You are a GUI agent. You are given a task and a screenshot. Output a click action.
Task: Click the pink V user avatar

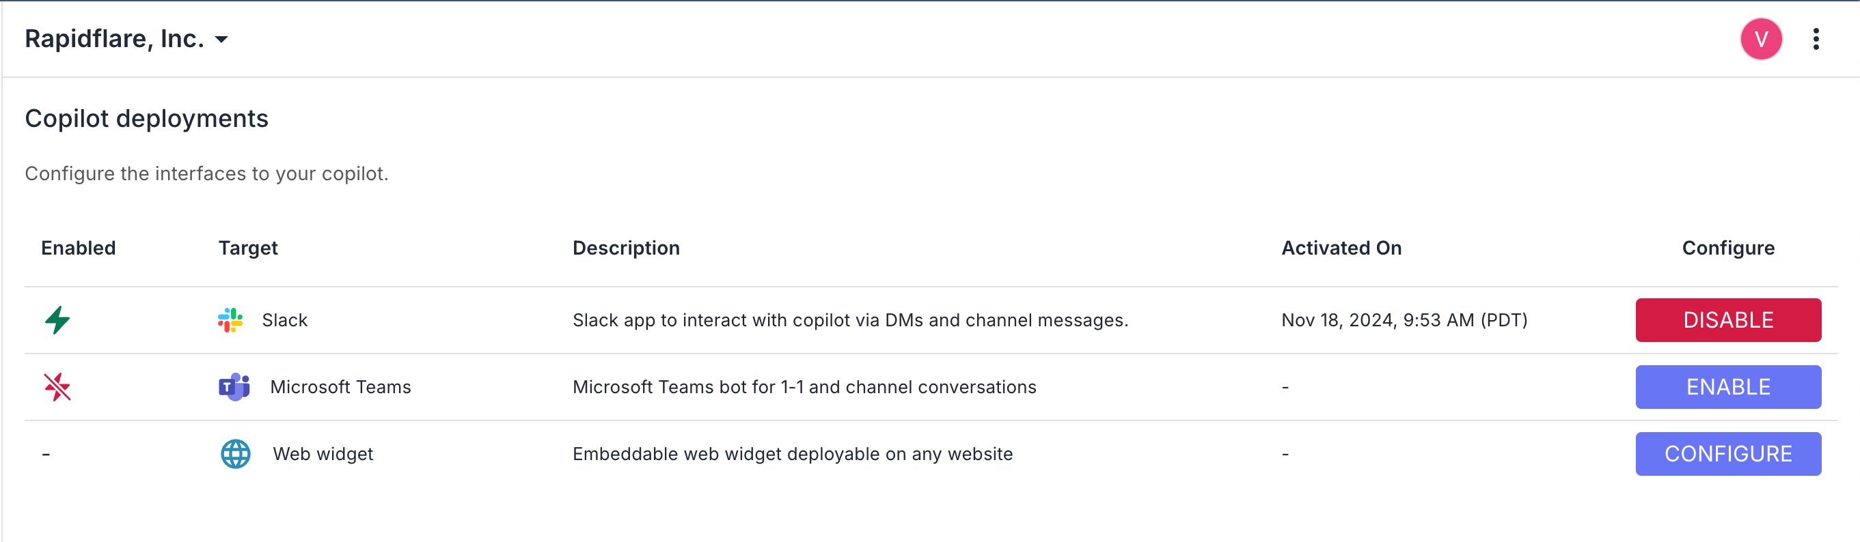click(1761, 39)
